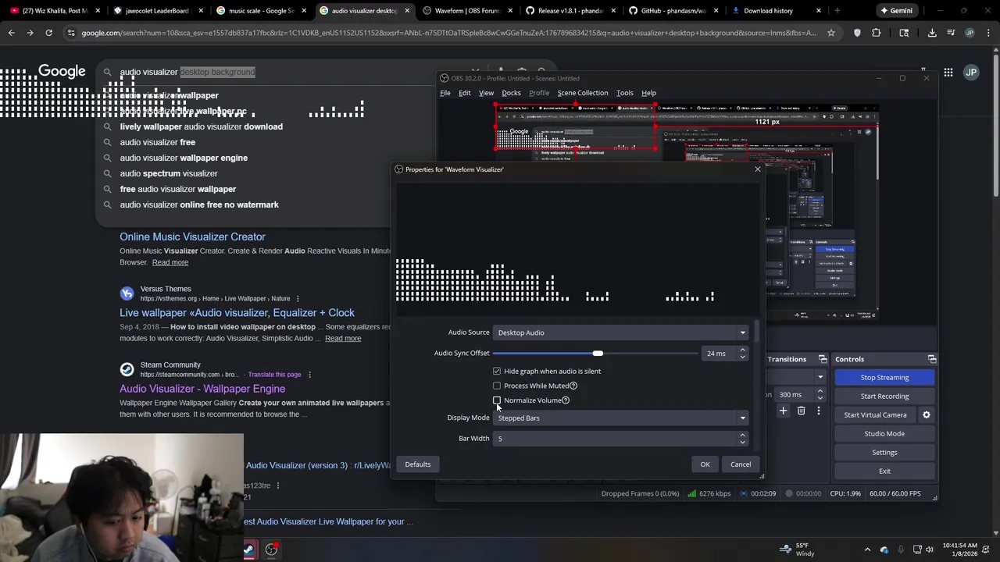Open the Audio Source dropdown
Screen dimensions: 1000x562
(x=621, y=333)
